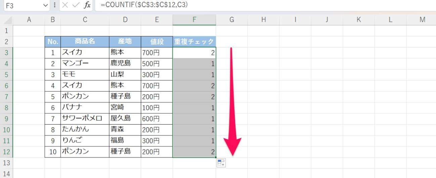This screenshot has width=436, height=178.
Task: Select the 300円 cell in row 5
Action: [157, 75]
